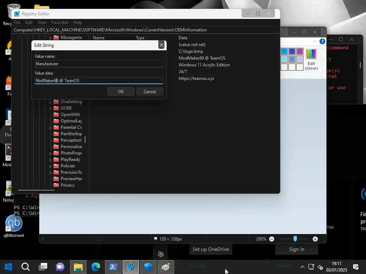Viewport: 366px width, 274px height.
Task: Expand the Policies tree folder
Action: click(50, 166)
